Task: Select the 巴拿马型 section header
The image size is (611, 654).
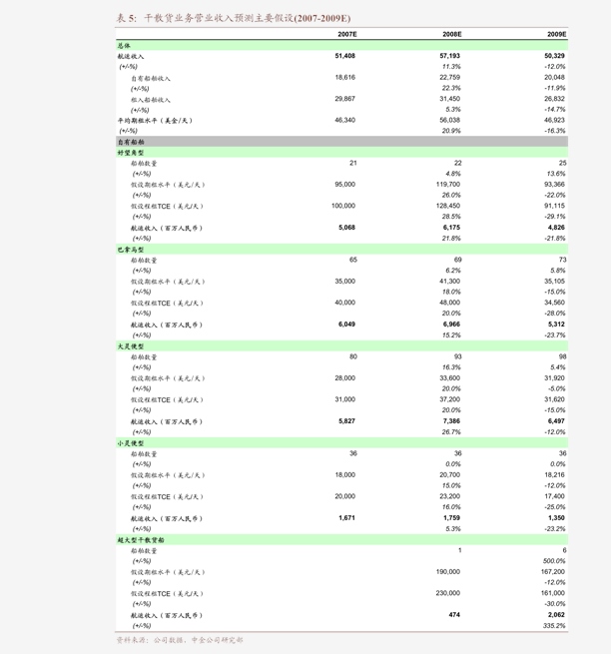Action: 131,250
